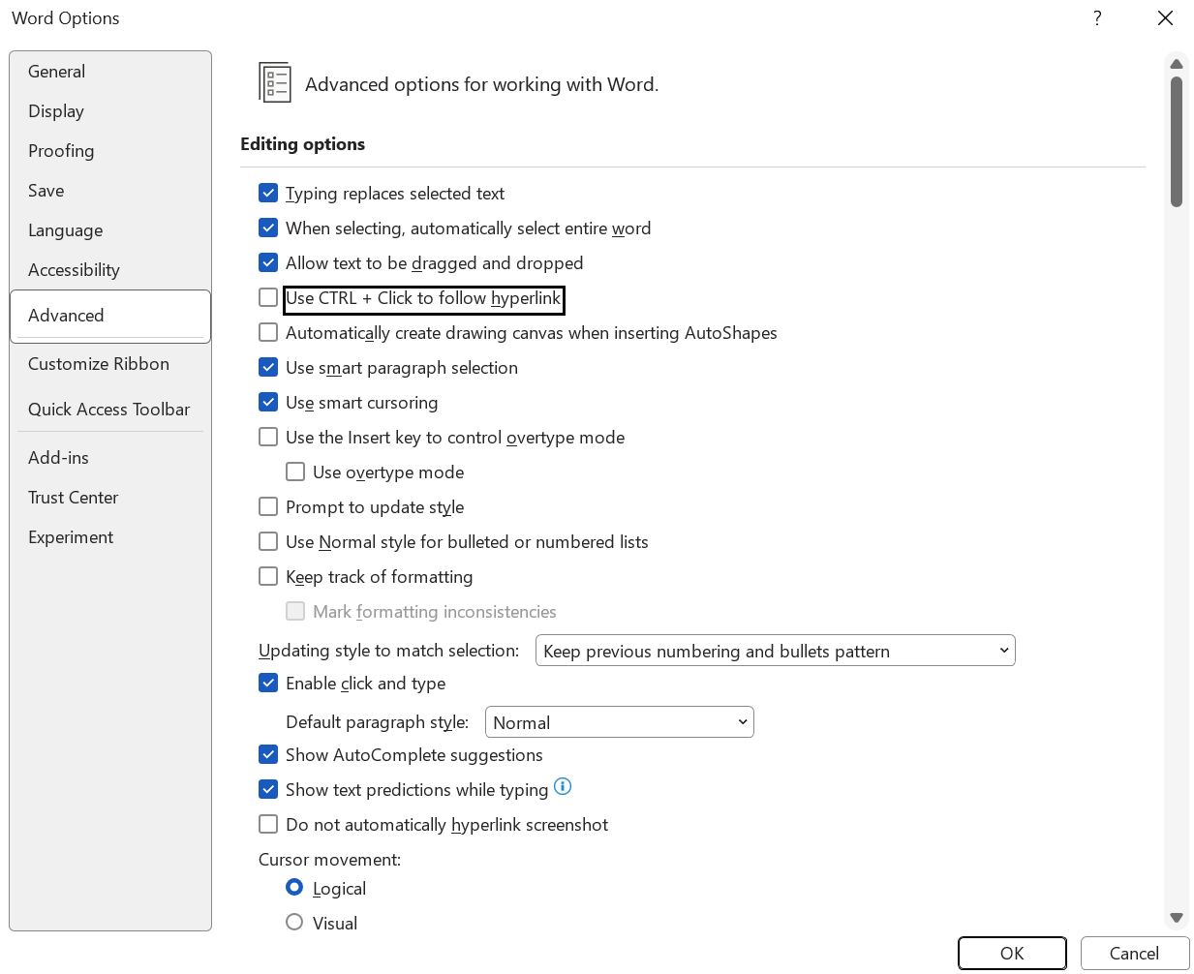Select Logical cursor movement
Screen dimensions: 1194x974
click(294, 888)
